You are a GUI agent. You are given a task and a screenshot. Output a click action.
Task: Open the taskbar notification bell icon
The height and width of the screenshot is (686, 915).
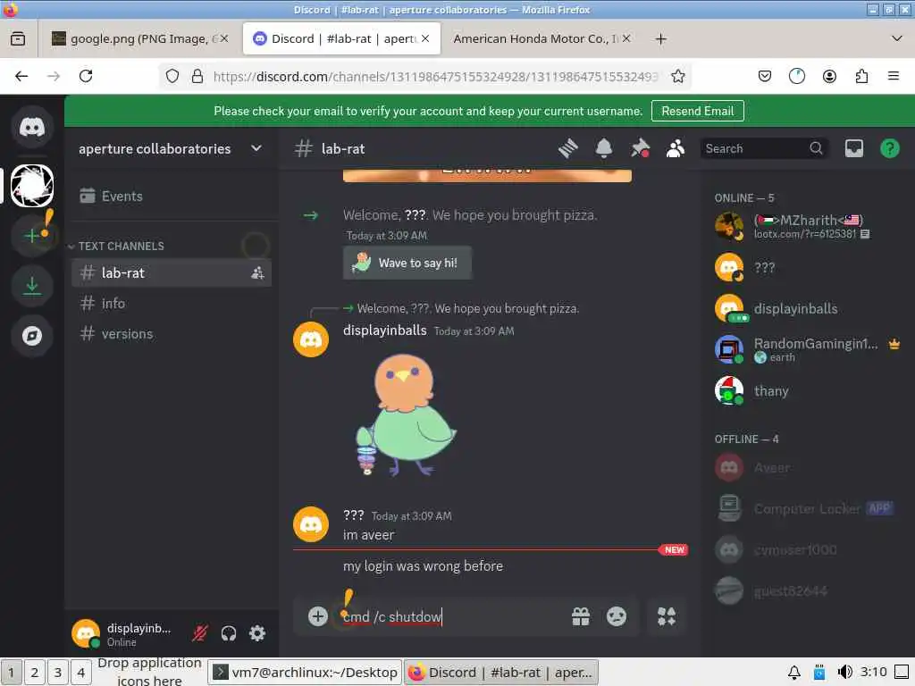[794, 672]
